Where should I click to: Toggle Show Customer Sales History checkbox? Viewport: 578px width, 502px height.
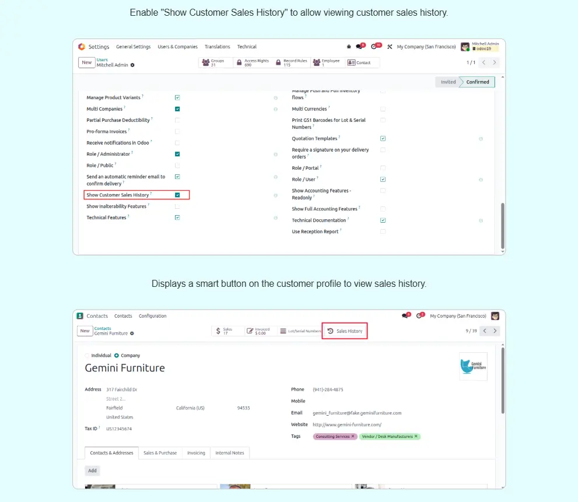177,195
